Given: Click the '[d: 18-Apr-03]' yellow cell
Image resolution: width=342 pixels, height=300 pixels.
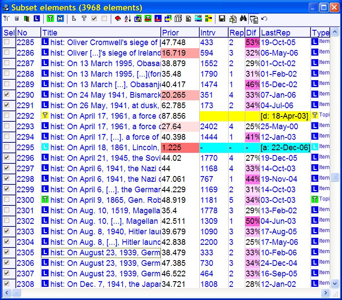Looking at the screenshot, I should coord(285,116).
